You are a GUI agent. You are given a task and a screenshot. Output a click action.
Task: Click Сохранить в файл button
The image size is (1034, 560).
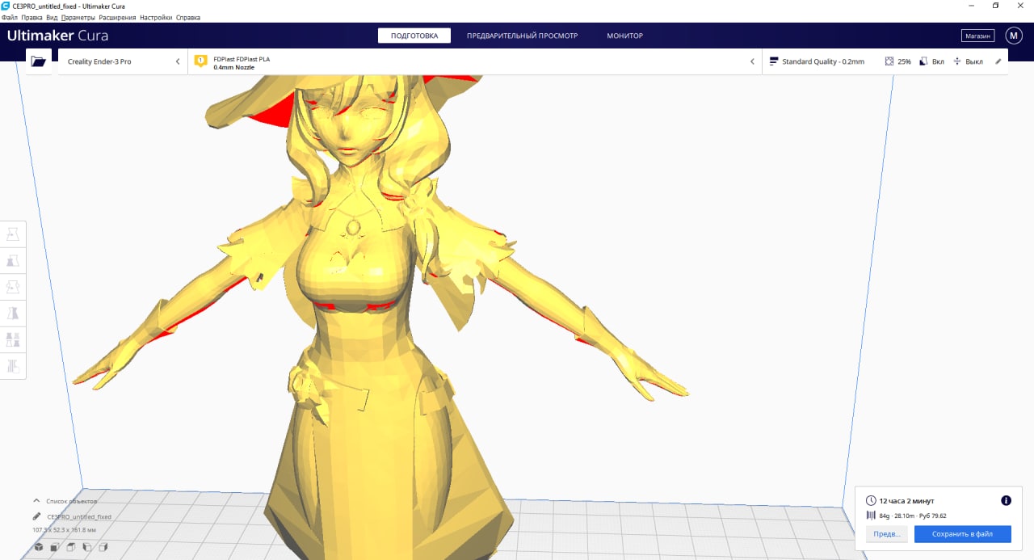tap(962, 534)
